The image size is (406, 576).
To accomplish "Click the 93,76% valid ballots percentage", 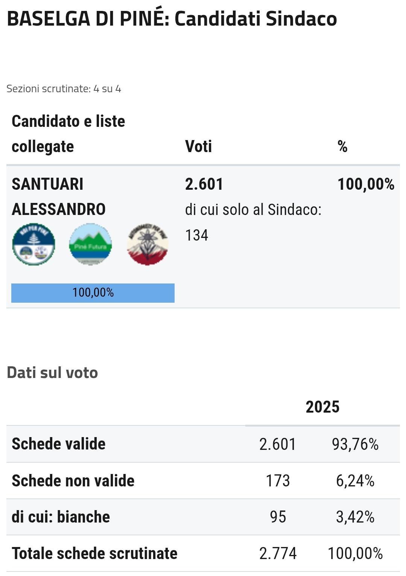I will coord(355,444).
